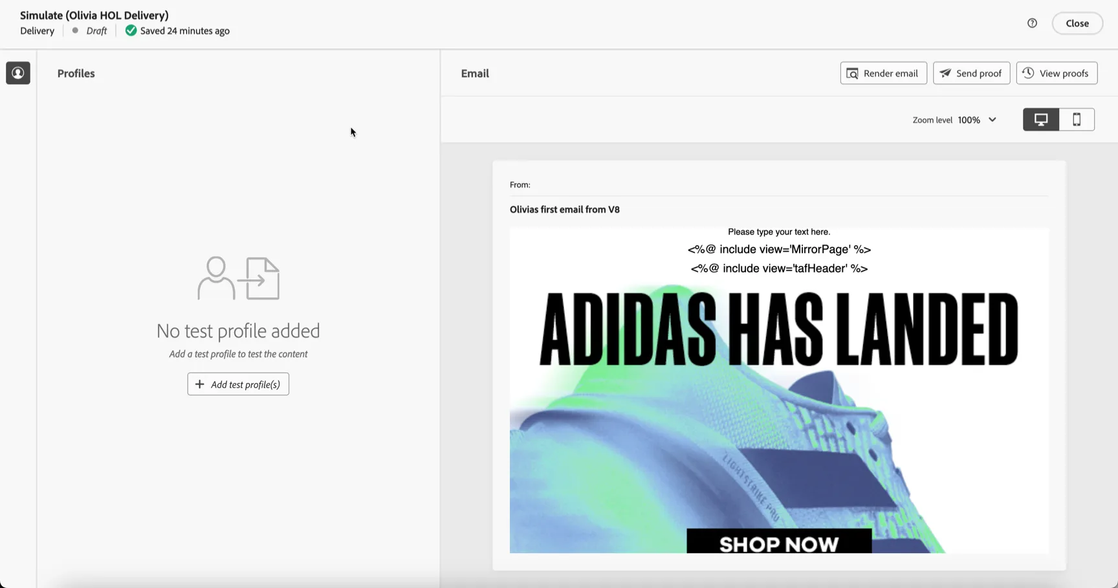The image size is (1118, 588).
Task: Select the email subject 'Olivias first email from V8'
Action: point(565,210)
